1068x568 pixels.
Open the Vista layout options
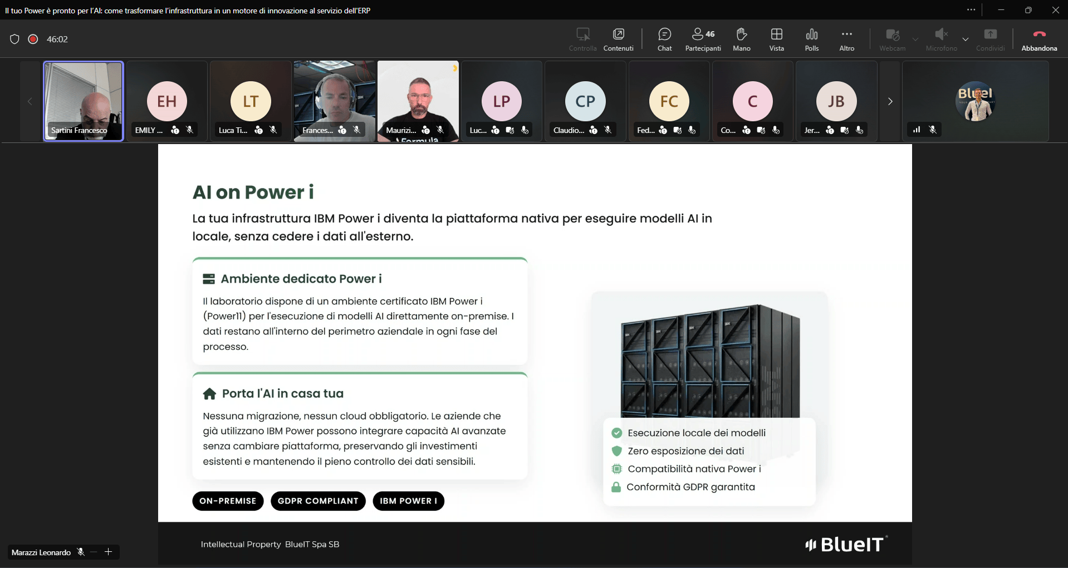pyautogui.click(x=776, y=39)
